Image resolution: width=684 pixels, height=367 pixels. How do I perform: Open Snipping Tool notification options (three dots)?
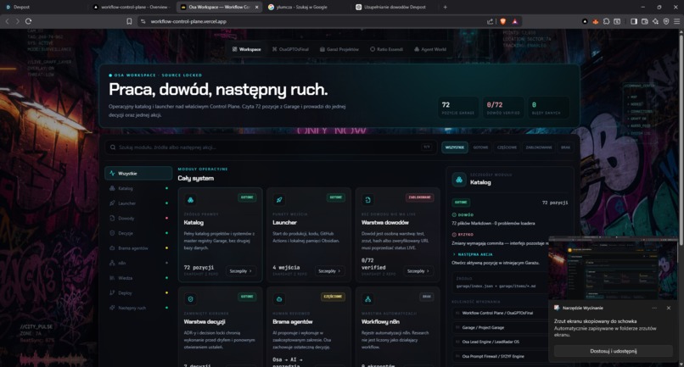654,308
